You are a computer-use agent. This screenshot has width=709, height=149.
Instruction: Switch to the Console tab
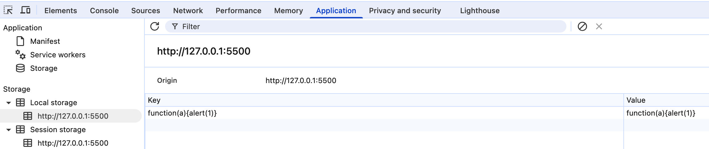point(104,11)
